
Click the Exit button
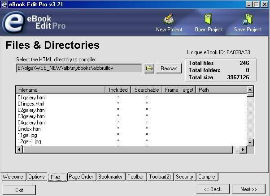tap(19, 190)
